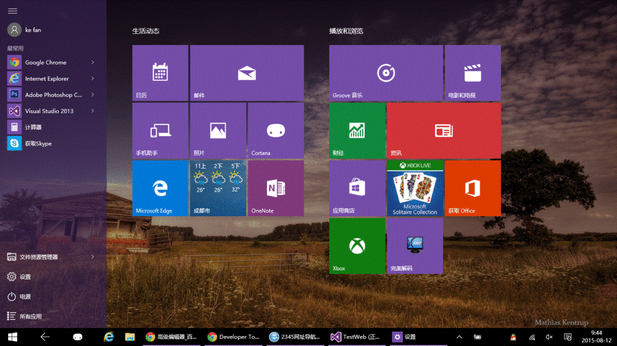The width and height of the screenshot is (617, 346).
Task: Open the Finance (财经) tile
Action: [x=357, y=131]
